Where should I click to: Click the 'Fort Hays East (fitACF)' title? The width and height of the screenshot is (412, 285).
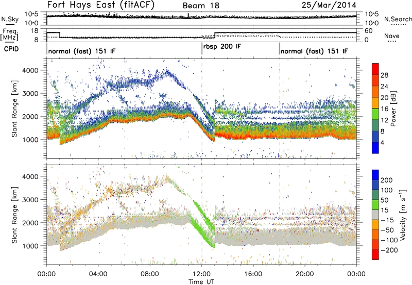tap(101, 5)
